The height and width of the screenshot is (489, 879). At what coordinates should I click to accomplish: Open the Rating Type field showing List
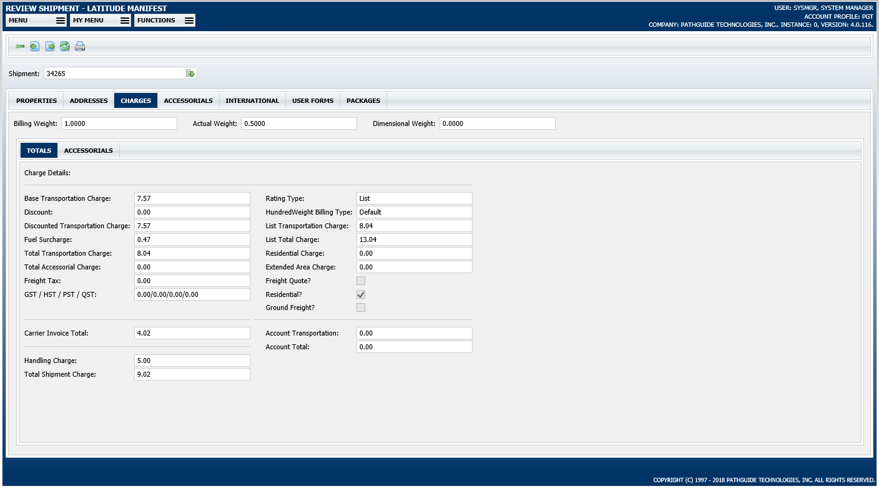pos(414,198)
